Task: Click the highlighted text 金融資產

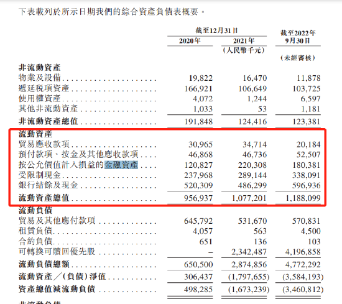Action: [121, 165]
